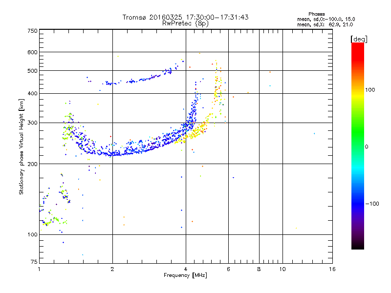This screenshot has width=391, height=293.
Task: Click the x-axis tick label '8'
Action: click(x=259, y=269)
